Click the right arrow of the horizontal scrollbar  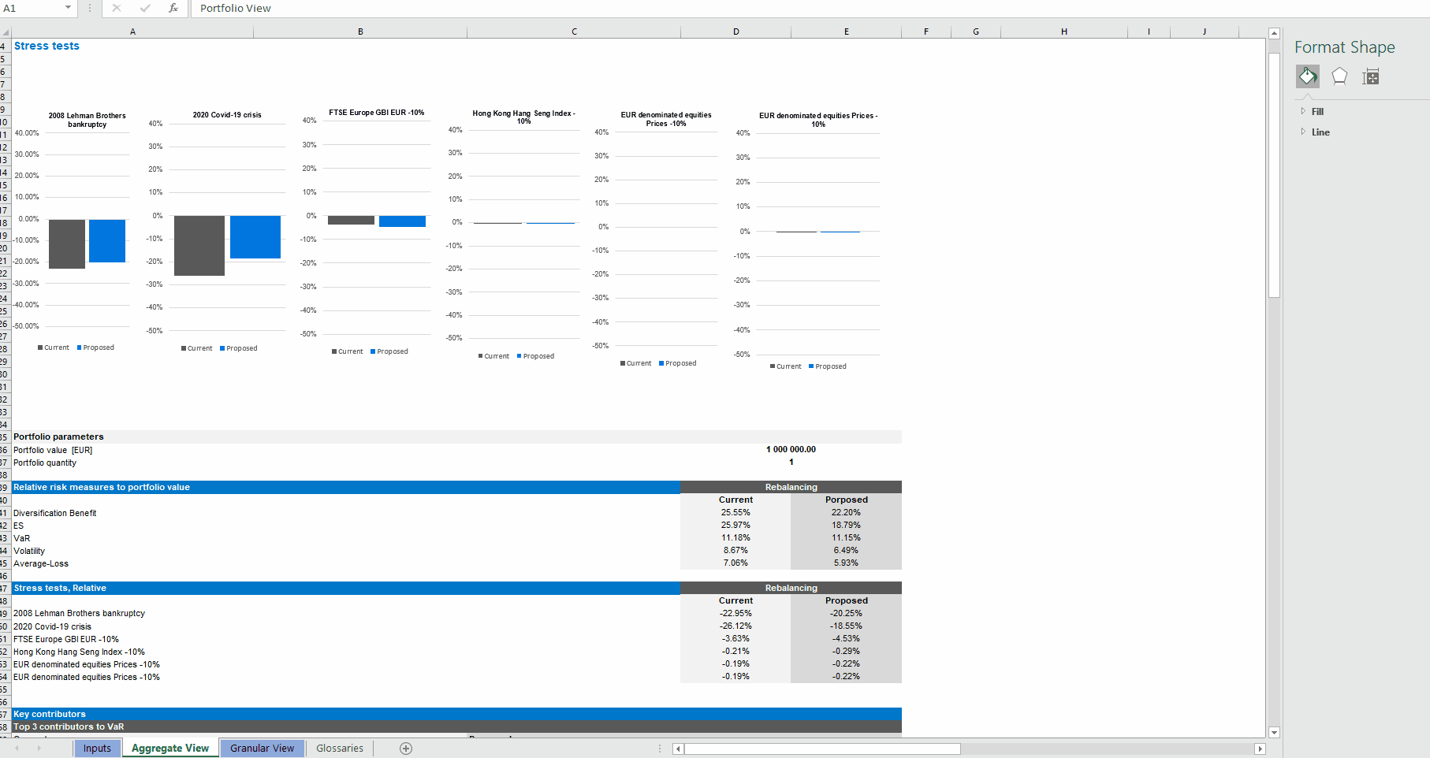(x=1261, y=749)
